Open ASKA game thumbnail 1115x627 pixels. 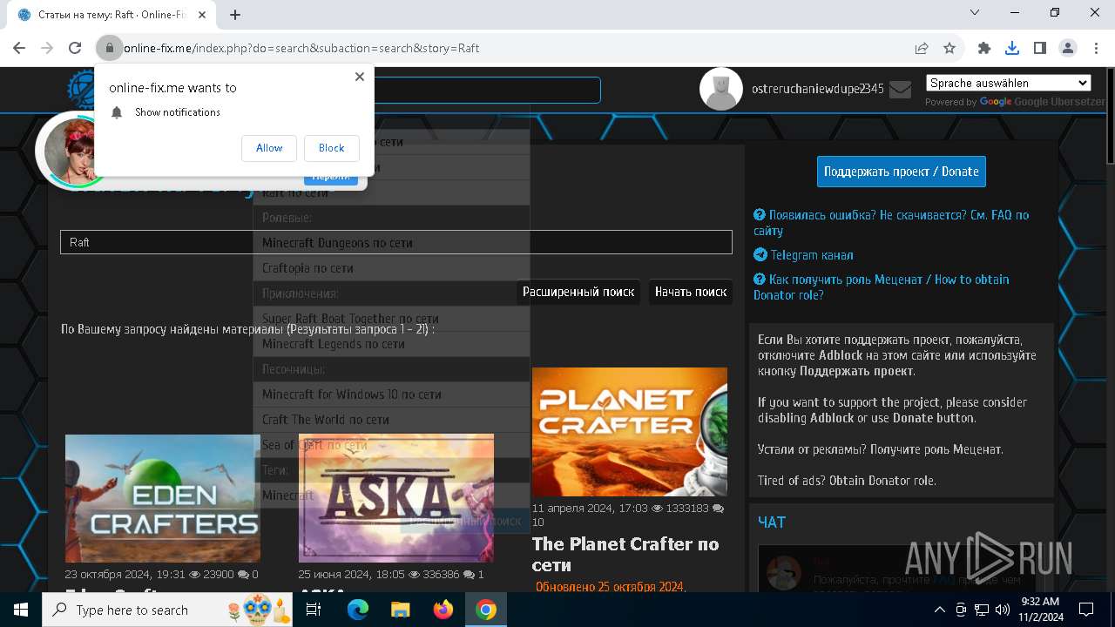click(396, 498)
